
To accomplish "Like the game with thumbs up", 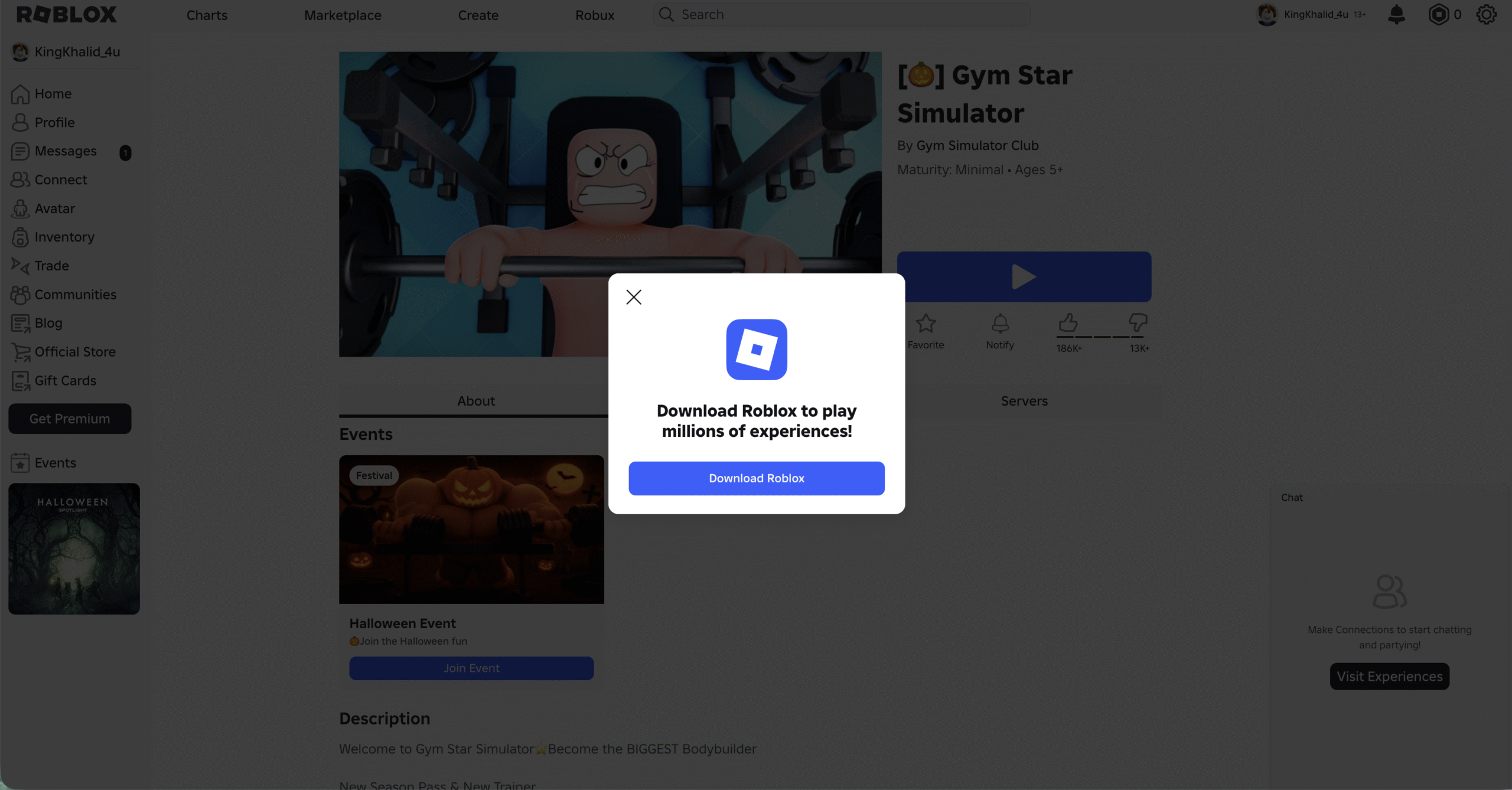I will 1068,322.
